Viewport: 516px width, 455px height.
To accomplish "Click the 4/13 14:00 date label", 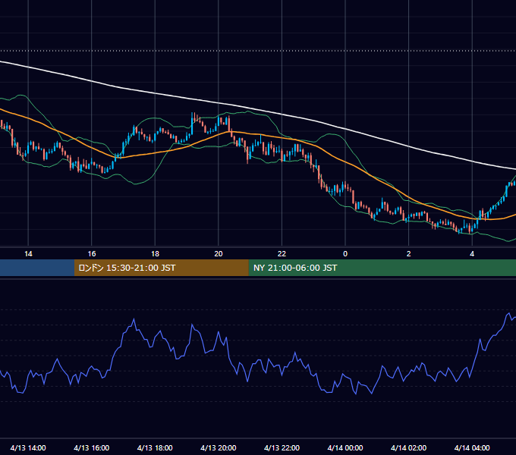I will (x=28, y=447).
